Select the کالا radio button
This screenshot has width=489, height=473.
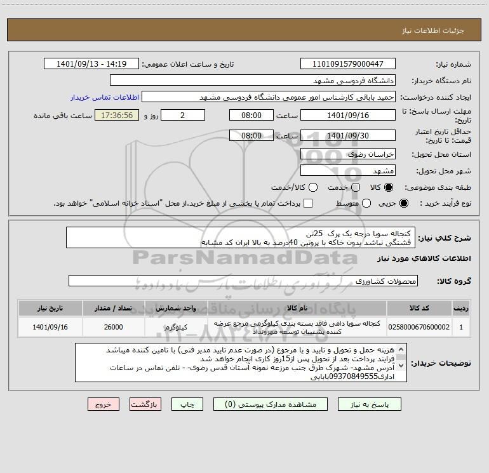389,187
